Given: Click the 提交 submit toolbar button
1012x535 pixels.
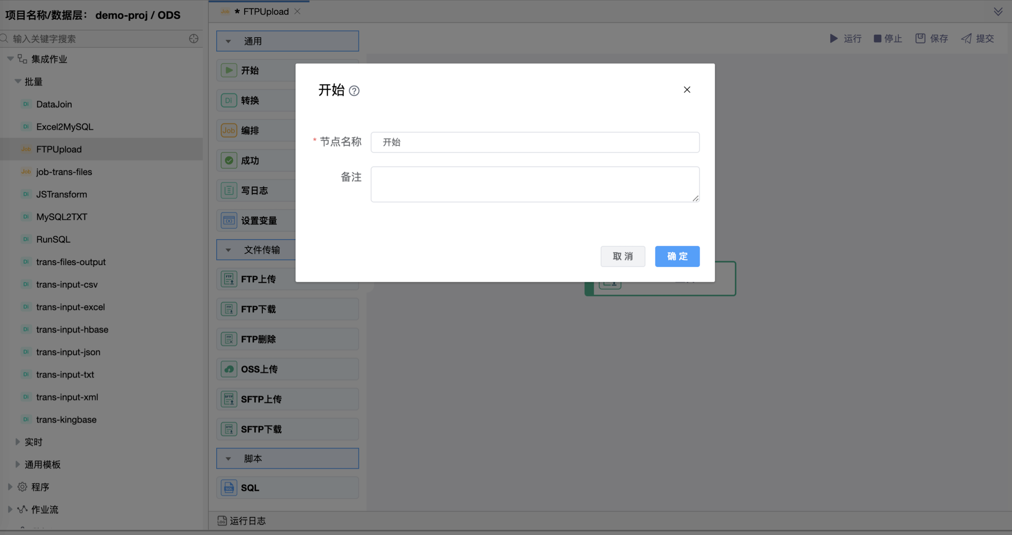Looking at the screenshot, I should (x=978, y=38).
